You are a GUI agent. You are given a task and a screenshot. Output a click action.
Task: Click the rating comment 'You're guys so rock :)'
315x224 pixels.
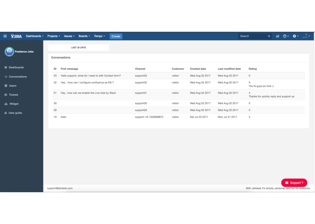tap(261, 86)
